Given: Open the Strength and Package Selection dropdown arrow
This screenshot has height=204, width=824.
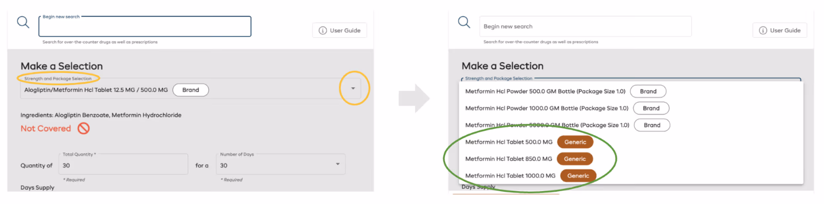Looking at the screenshot, I should [353, 88].
